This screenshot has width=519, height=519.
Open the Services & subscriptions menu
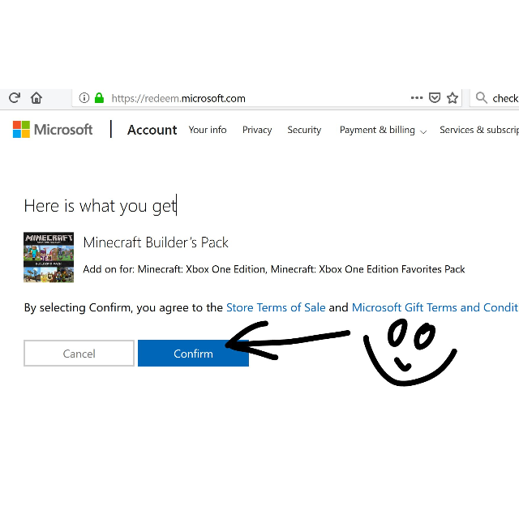tap(478, 130)
